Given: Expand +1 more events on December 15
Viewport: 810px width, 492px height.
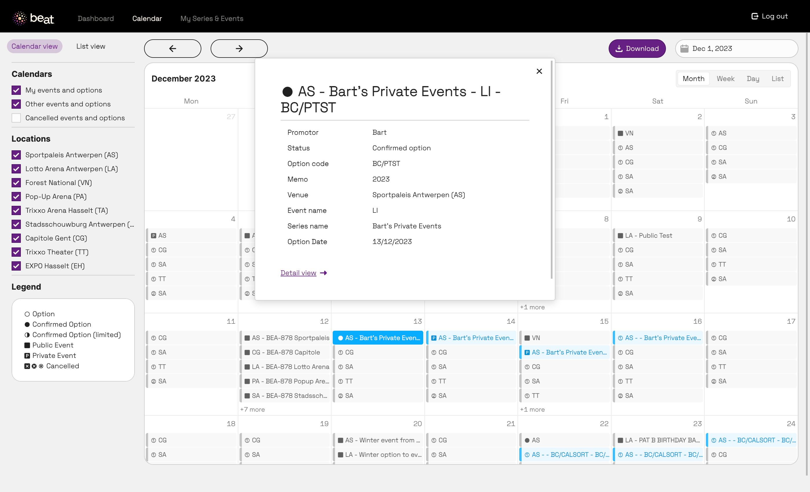Looking at the screenshot, I should (x=532, y=410).
